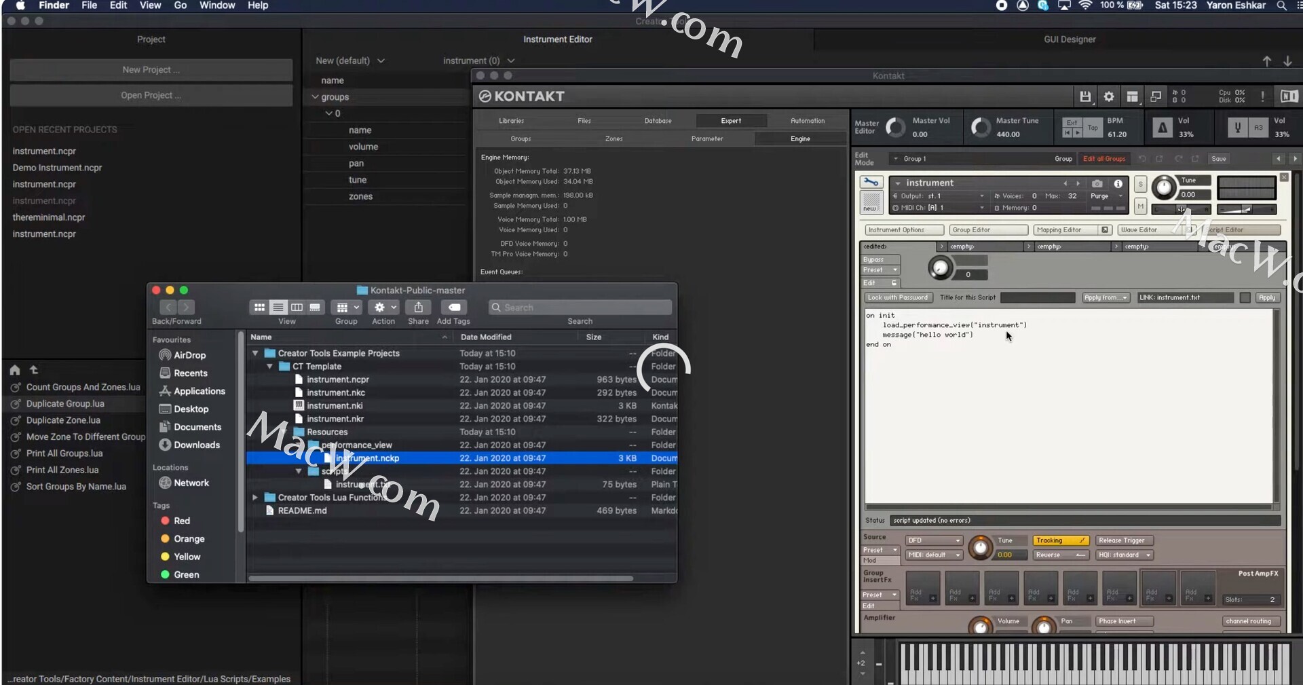Image resolution: width=1303 pixels, height=685 pixels.
Task: Collapse the Creator Tools Example Projects folder
Action: tap(255, 353)
